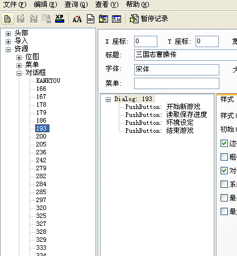This screenshot has height=256, width=237.
Task: Open the 编辑(E) menu
Action: [45, 5]
